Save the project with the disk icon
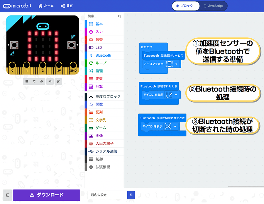The height and width of the screenshot is (204, 264). 131,195
